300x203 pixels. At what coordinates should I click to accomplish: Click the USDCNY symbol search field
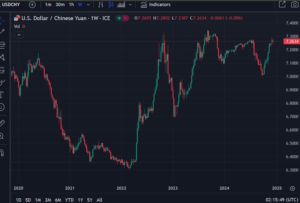pyautogui.click(x=11, y=5)
